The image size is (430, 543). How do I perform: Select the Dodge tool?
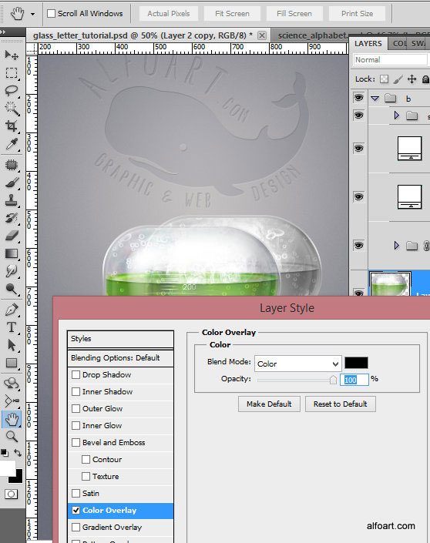pyautogui.click(x=12, y=289)
